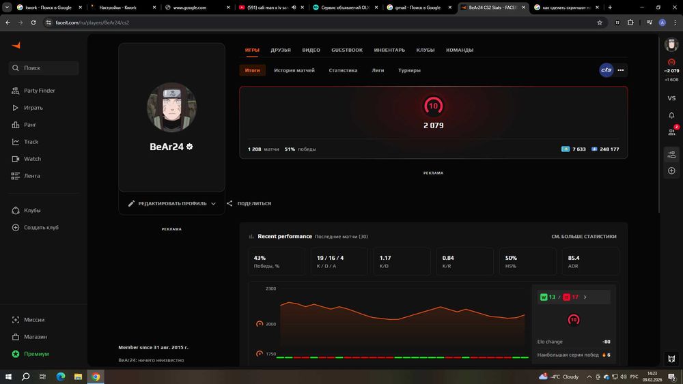Open the Windows Start menu
This screenshot has height=384, width=683.
pos(8,376)
